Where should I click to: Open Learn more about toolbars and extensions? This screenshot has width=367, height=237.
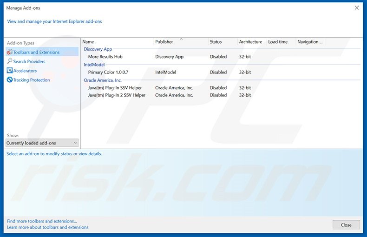47,227
